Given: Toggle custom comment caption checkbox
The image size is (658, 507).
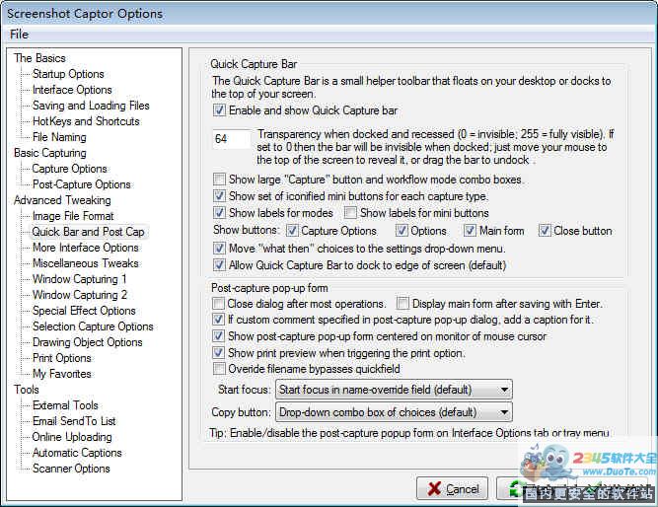Looking at the screenshot, I should 218,320.
